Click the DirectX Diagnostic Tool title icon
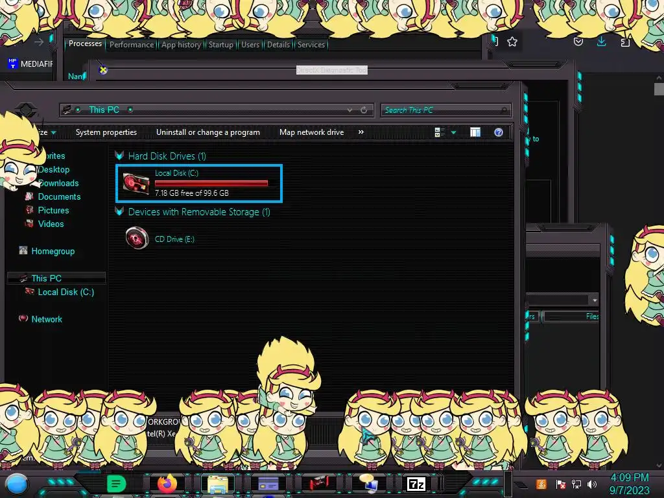Screen dimensions: 664x498 pyautogui.click(x=103, y=70)
